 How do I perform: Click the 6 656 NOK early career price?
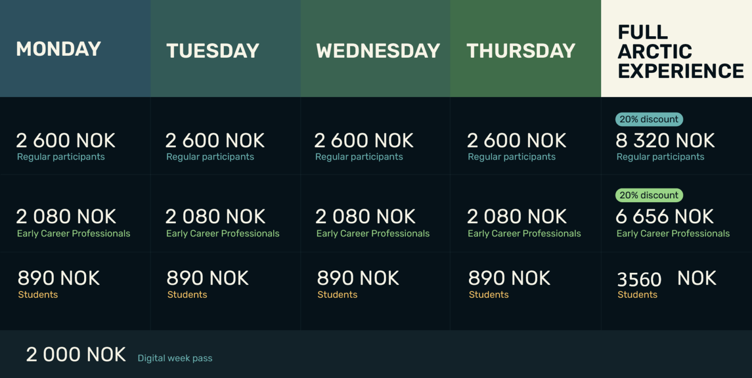(664, 217)
